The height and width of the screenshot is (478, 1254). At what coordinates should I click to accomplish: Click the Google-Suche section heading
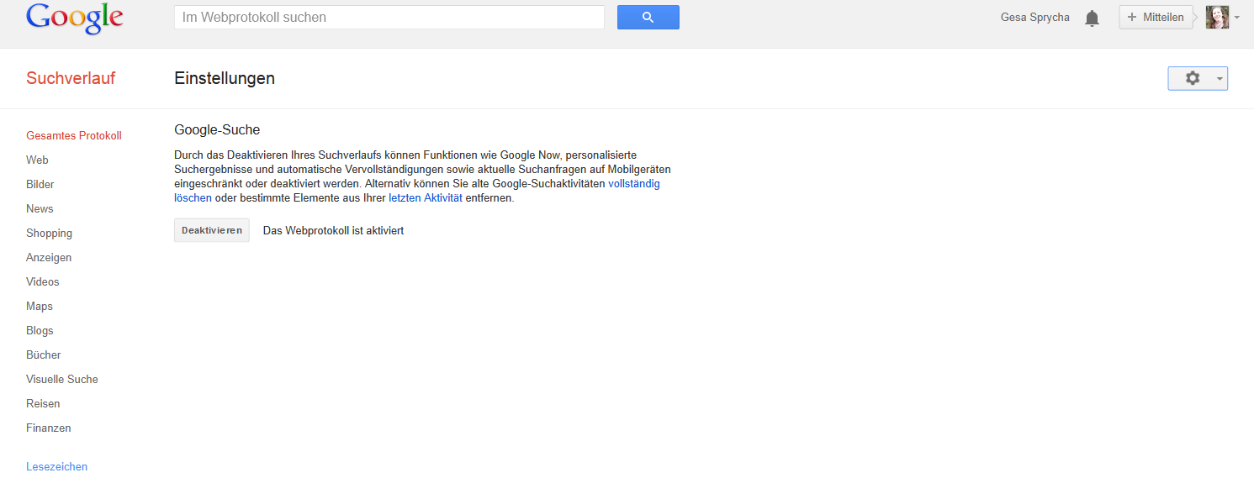tap(217, 129)
